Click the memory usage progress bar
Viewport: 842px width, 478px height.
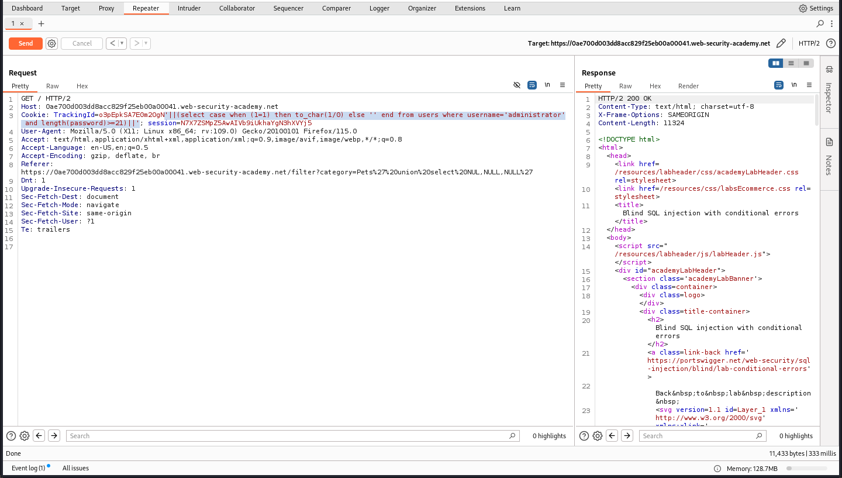[x=807, y=469]
